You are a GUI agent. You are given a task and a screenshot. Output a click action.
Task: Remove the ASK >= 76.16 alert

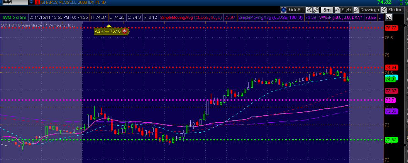click(124, 31)
